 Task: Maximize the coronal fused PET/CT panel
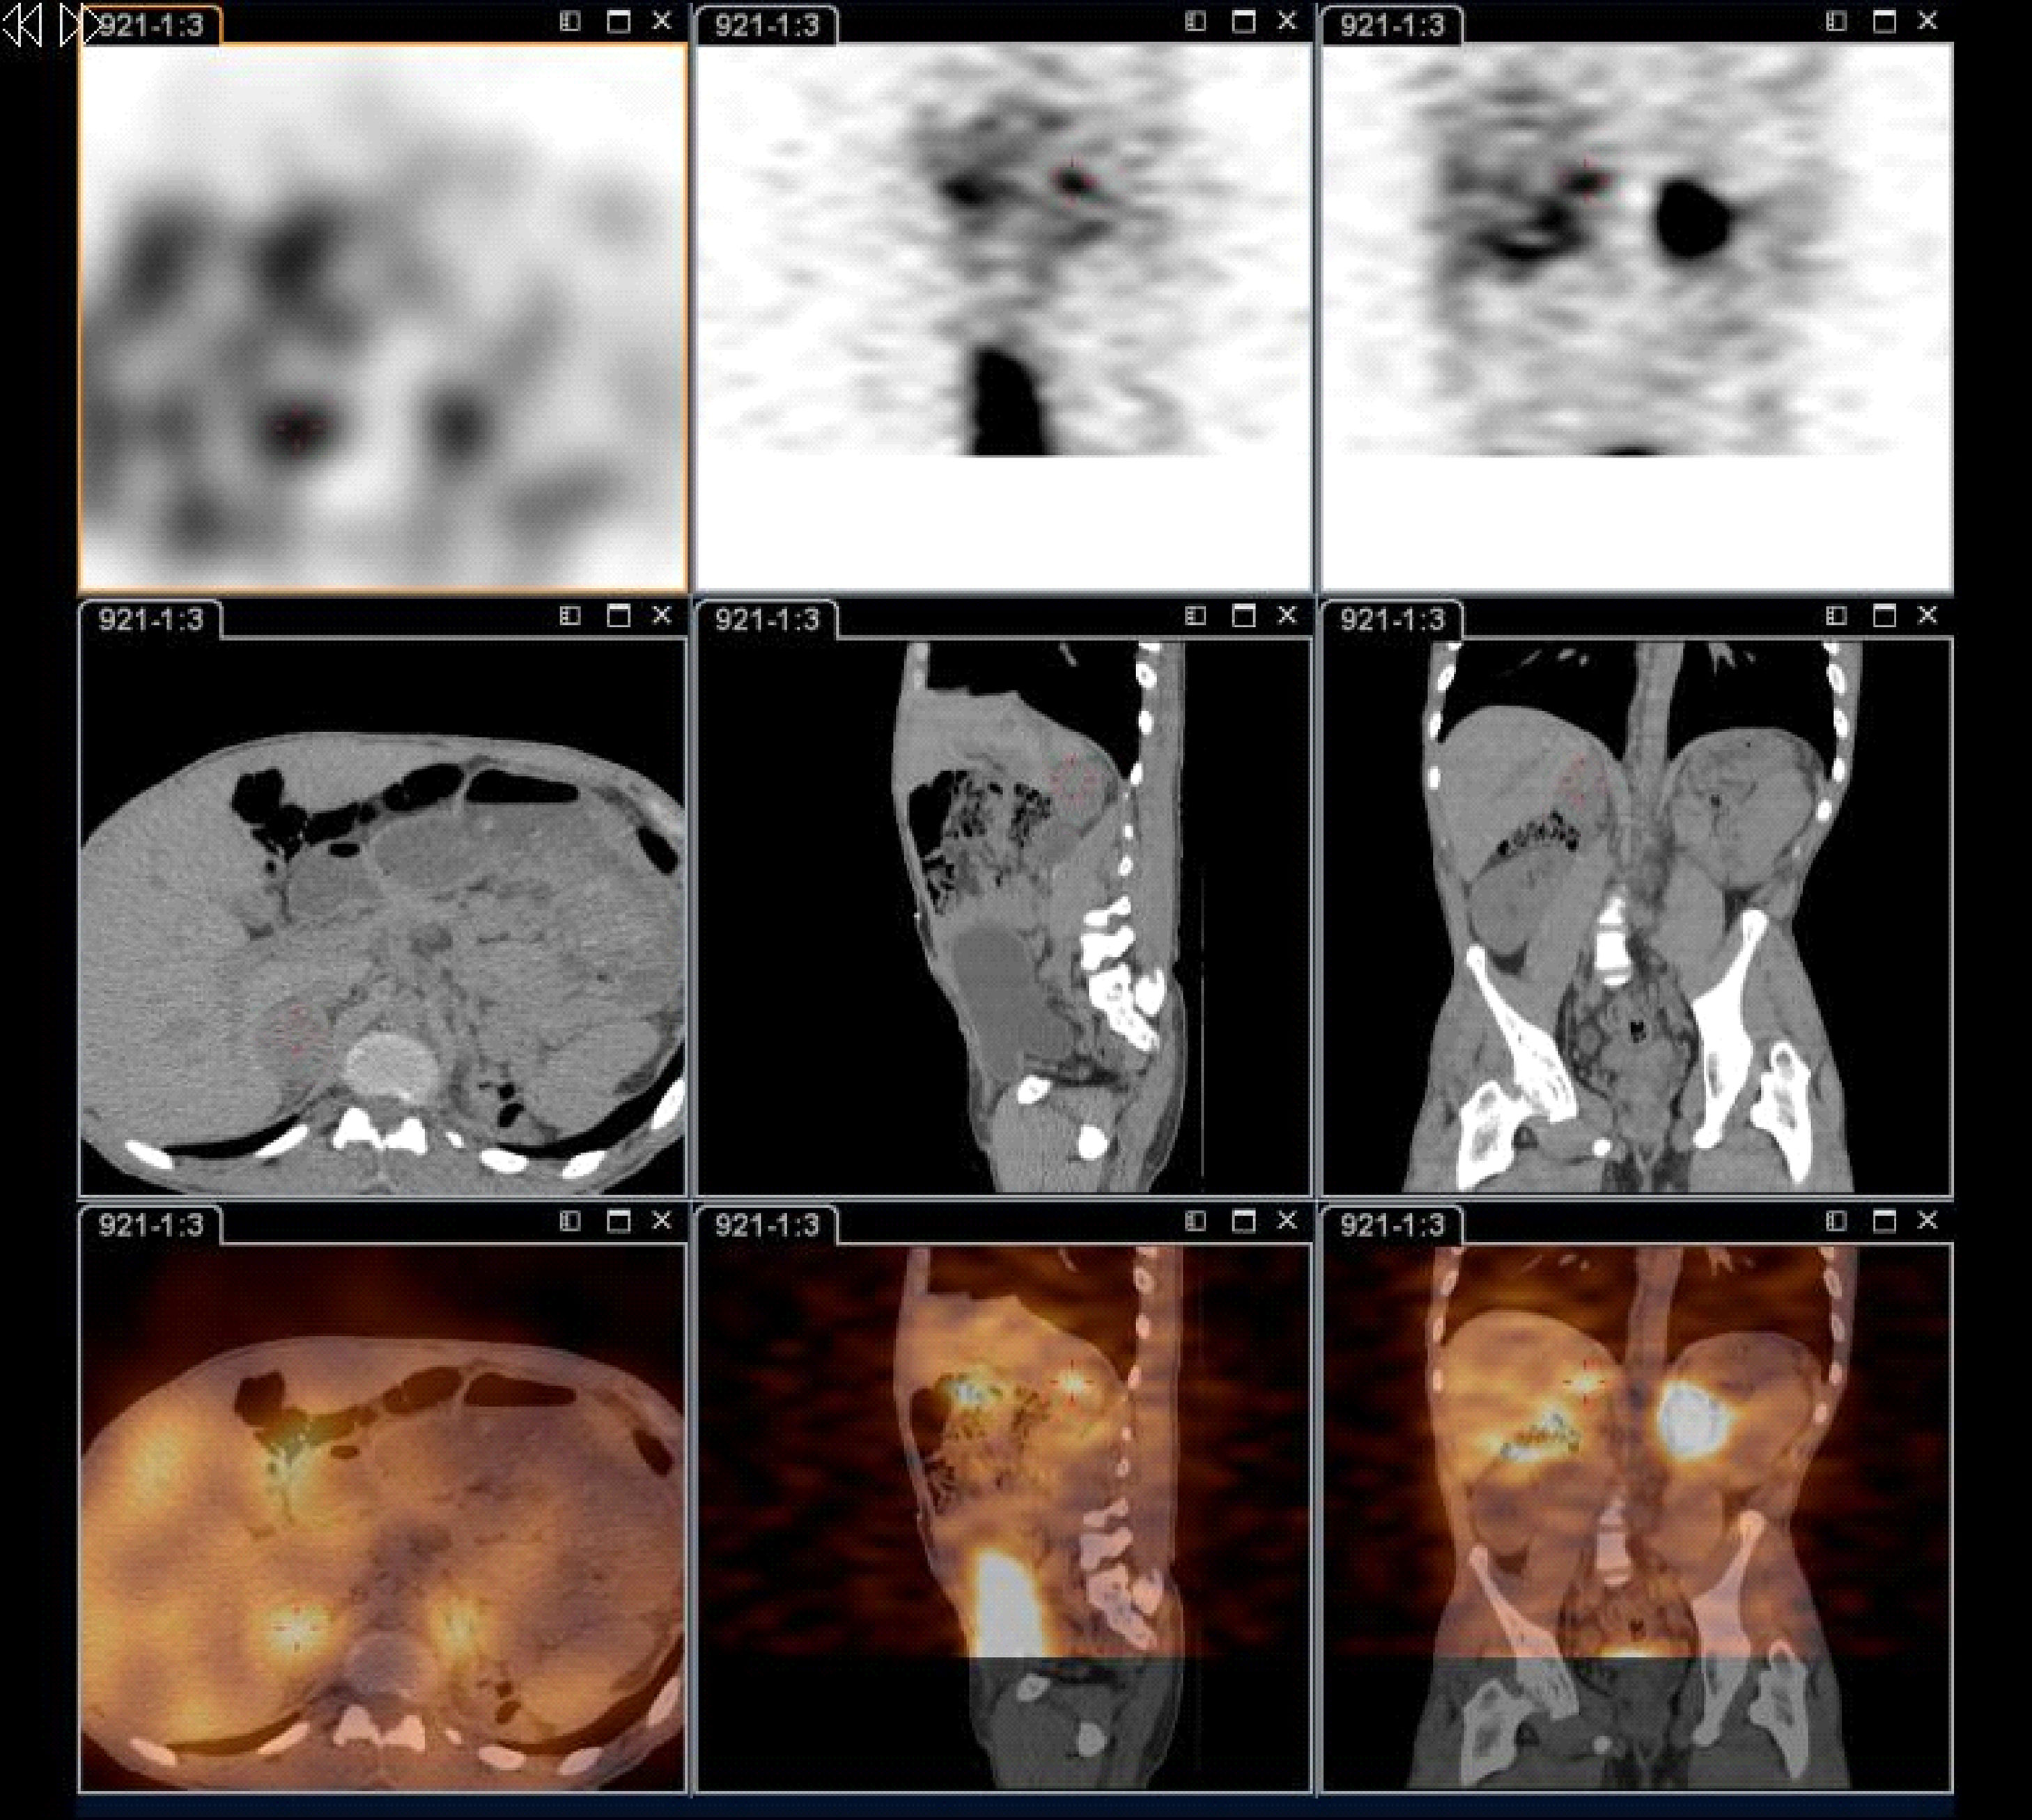click(x=1884, y=1221)
